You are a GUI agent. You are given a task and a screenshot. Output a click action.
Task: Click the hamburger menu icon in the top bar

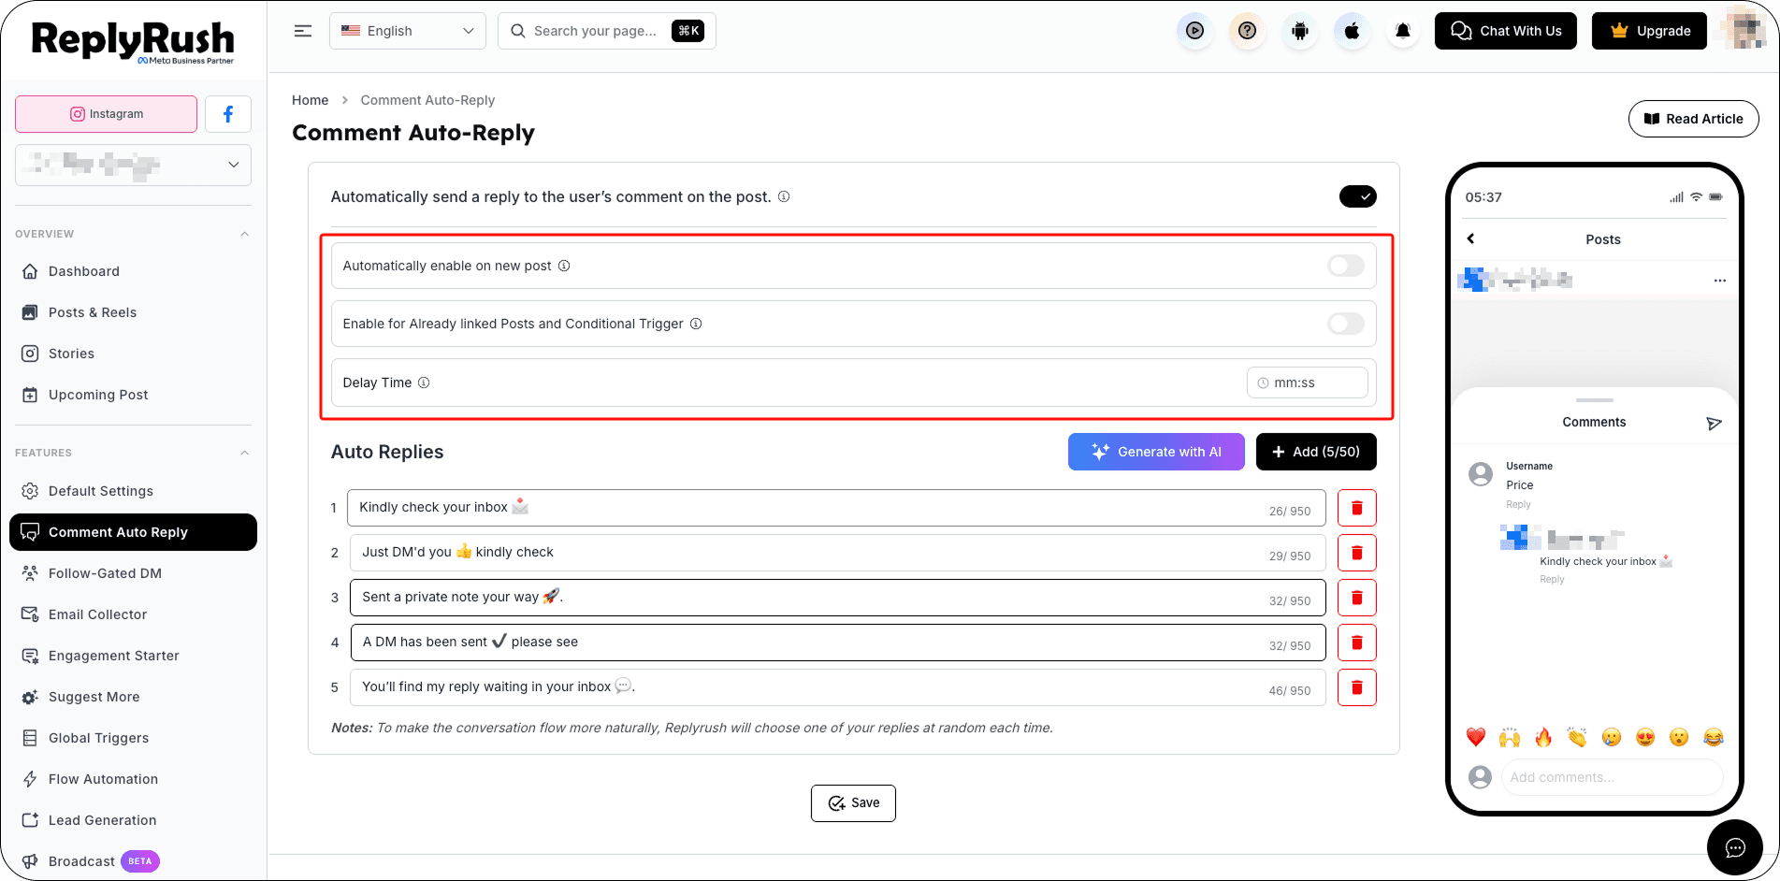click(303, 31)
